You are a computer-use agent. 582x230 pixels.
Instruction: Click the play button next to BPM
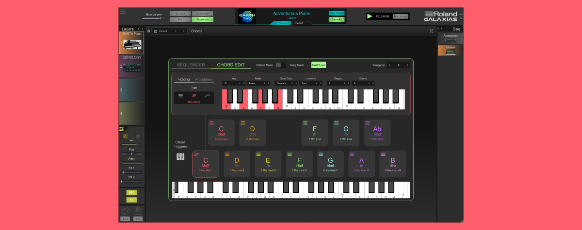coord(370,16)
